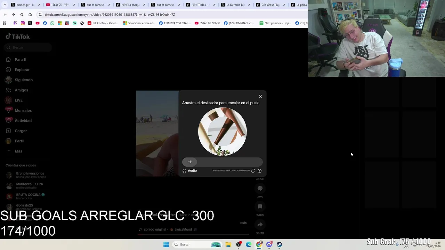Open Para ti feed in TikTok sidebar
Viewport: 445px width, 250px height.
click(x=16, y=59)
